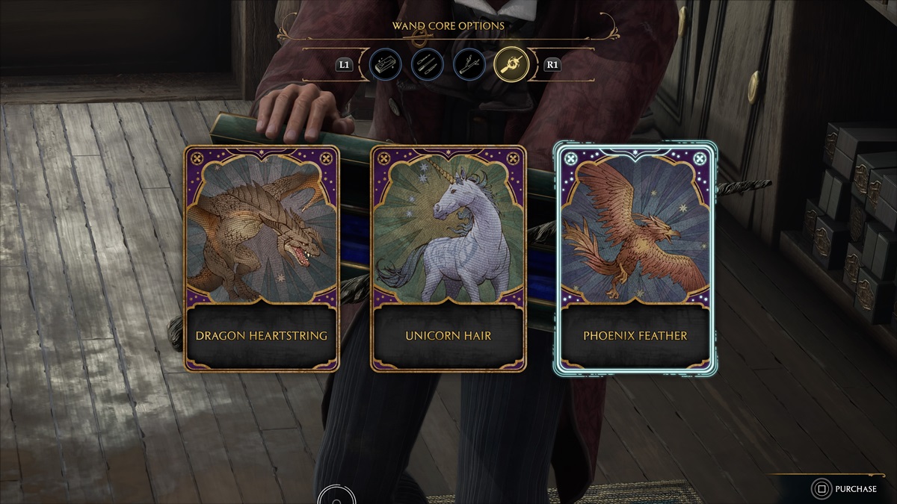
Task: Click top-right corner ornament on Phoenix card
Action: (x=700, y=158)
